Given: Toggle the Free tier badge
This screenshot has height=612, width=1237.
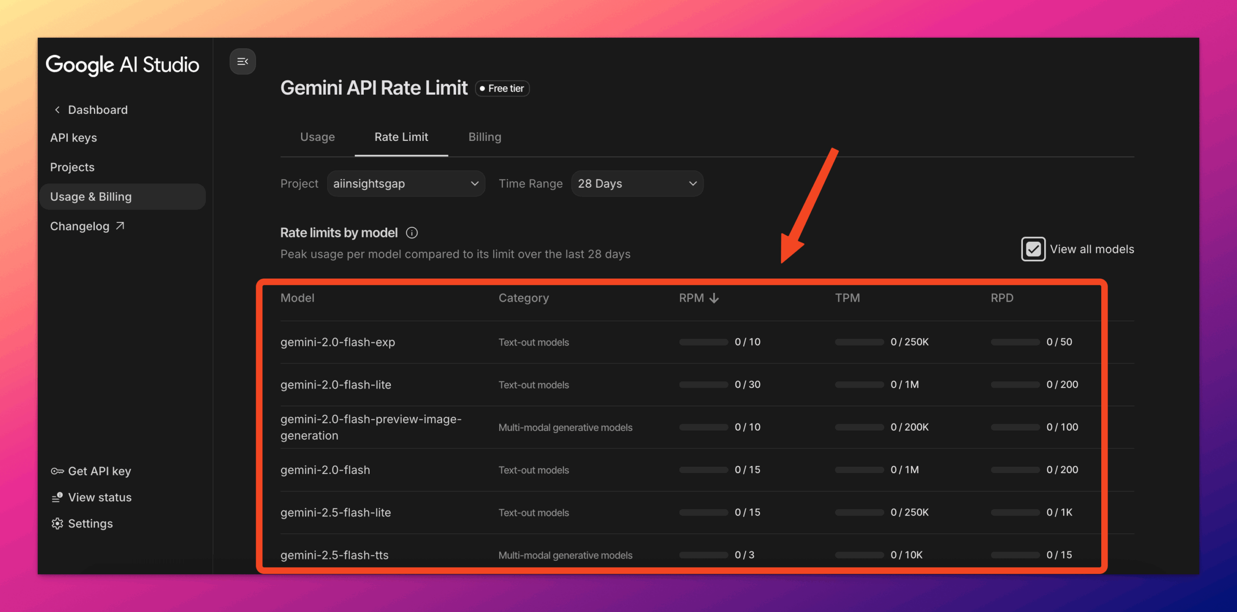Looking at the screenshot, I should click(x=502, y=88).
